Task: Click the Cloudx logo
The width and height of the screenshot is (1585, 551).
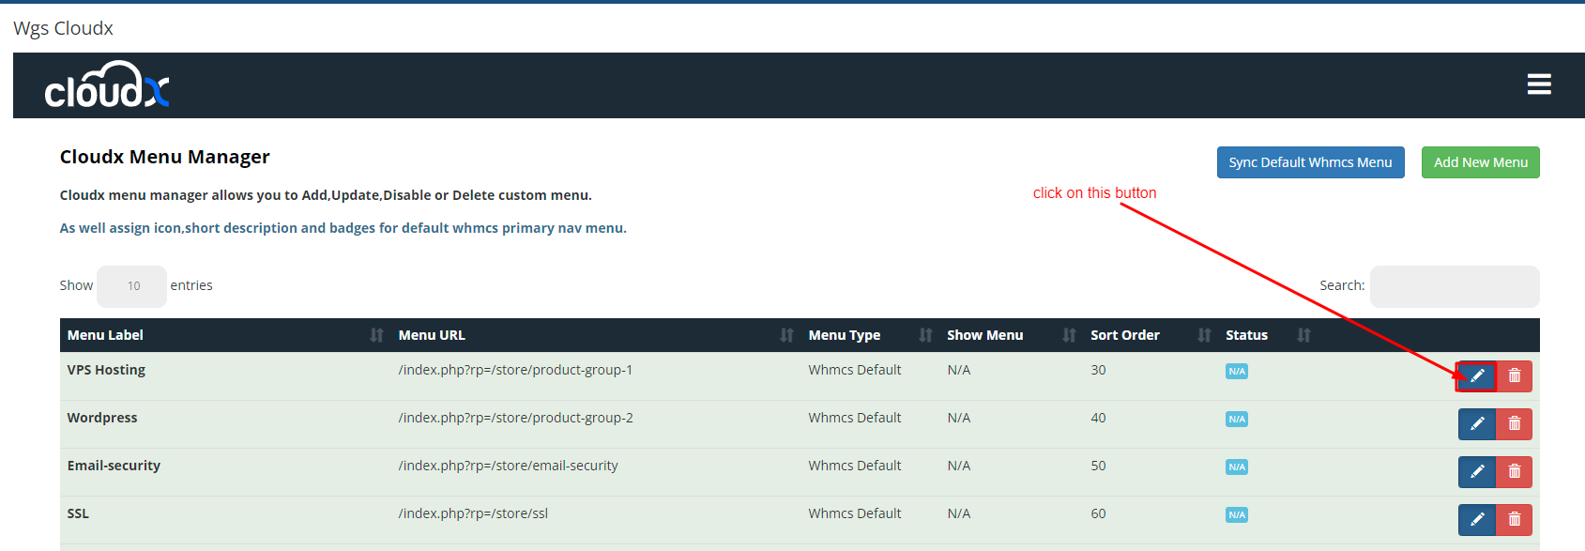Action: 107,85
